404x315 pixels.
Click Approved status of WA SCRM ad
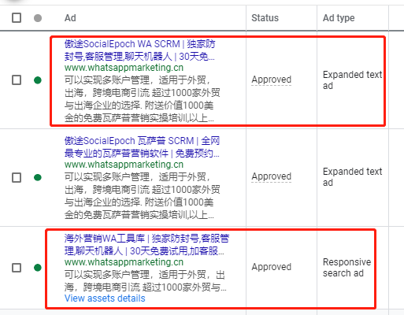pyautogui.click(x=272, y=80)
